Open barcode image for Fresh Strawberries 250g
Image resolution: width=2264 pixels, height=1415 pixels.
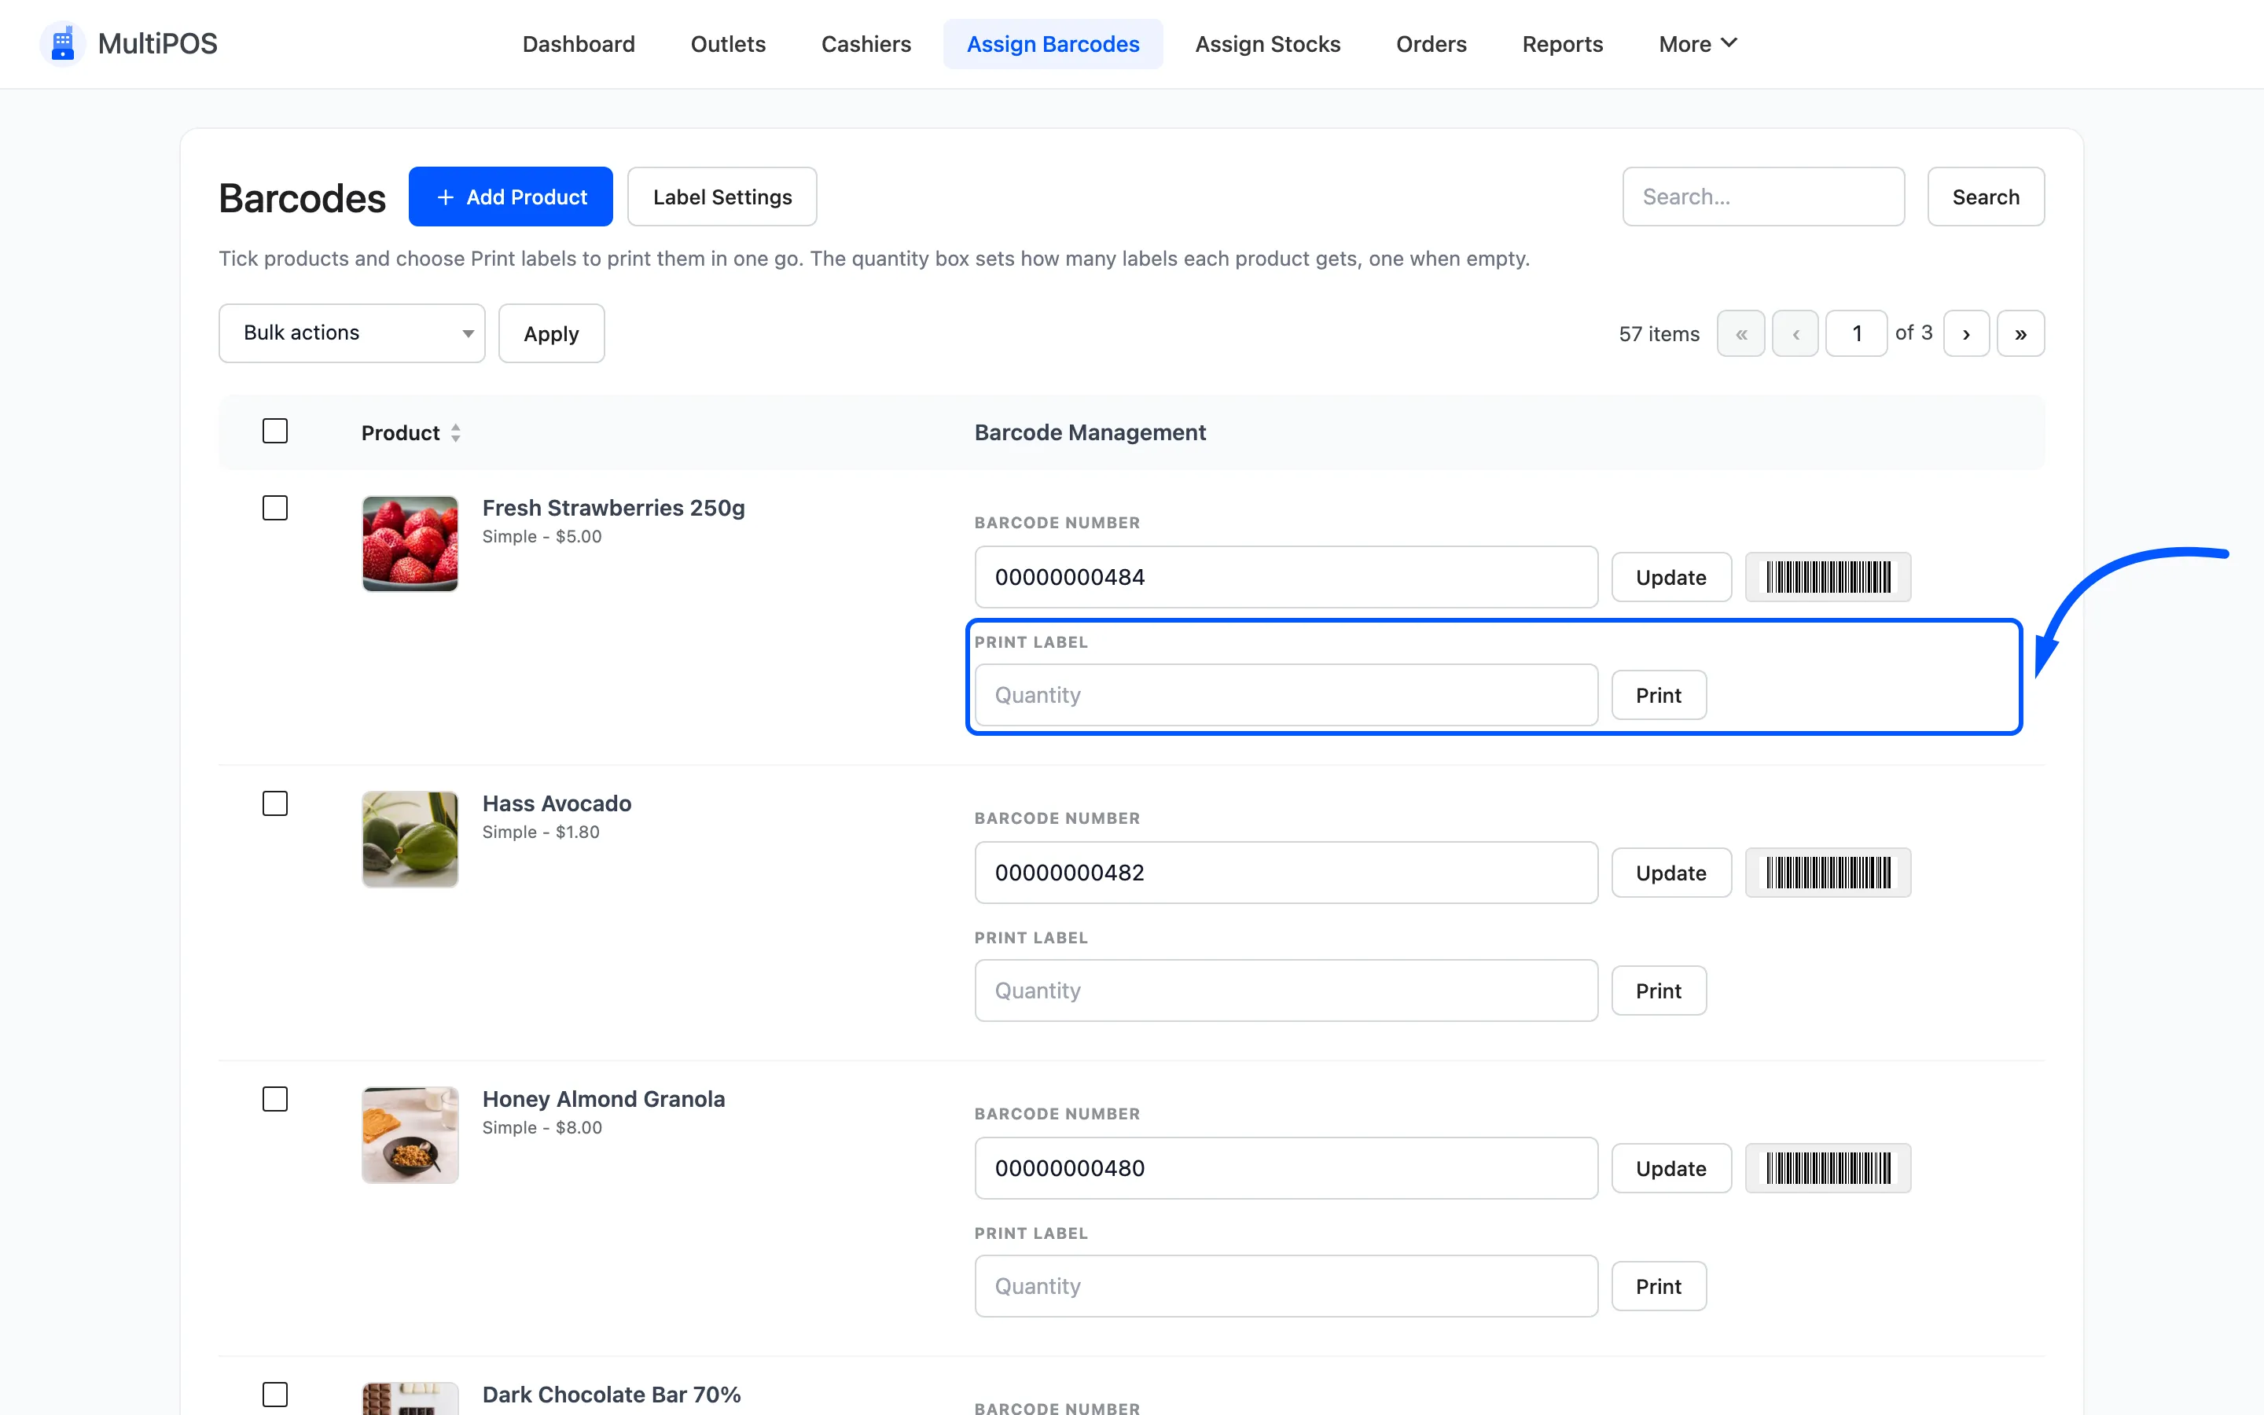(x=1827, y=578)
